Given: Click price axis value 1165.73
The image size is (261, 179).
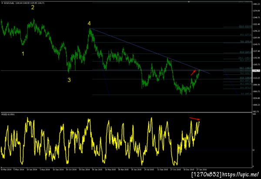Looking at the screenshot, I should tap(256, 64).
